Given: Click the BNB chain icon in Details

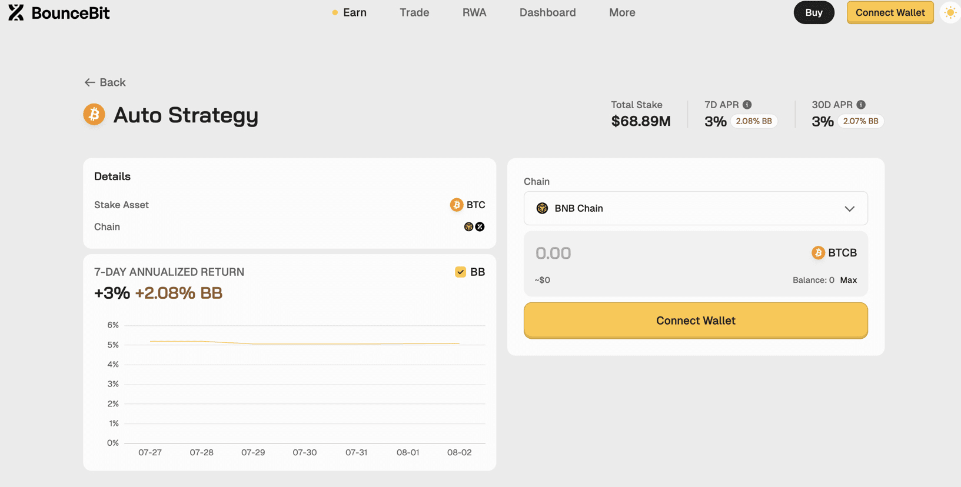Looking at the screenshot, I should tap(468, 227).
